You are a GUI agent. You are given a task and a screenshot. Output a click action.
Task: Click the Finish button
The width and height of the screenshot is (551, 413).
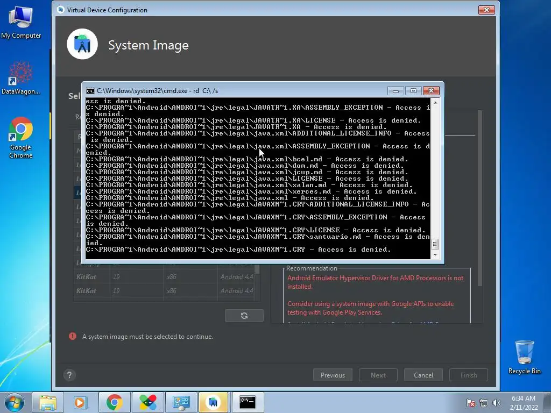pyautogui.click(x=469, y=375)
